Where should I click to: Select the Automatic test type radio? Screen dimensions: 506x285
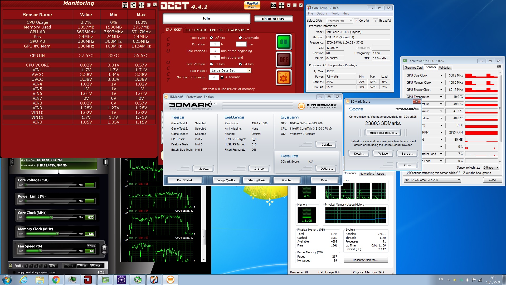pos(240,38)
